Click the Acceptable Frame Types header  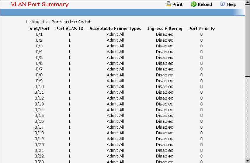[115, 29]
